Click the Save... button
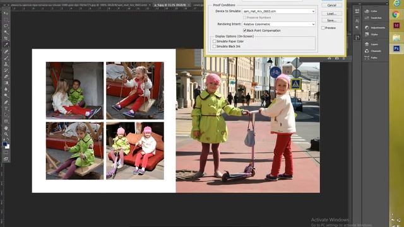This screenshot has width=404, height=227. tap(331, 20)
